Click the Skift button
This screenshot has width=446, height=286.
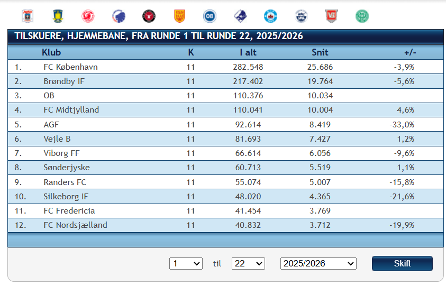coord(402,264)
